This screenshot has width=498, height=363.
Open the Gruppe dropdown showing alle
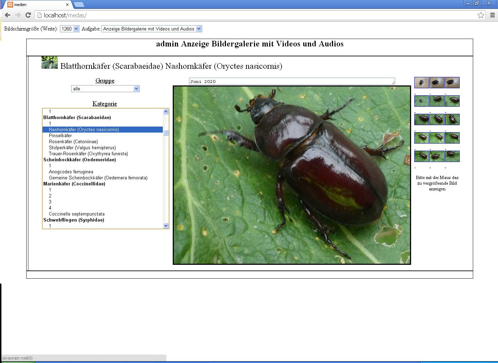(105, 89)
